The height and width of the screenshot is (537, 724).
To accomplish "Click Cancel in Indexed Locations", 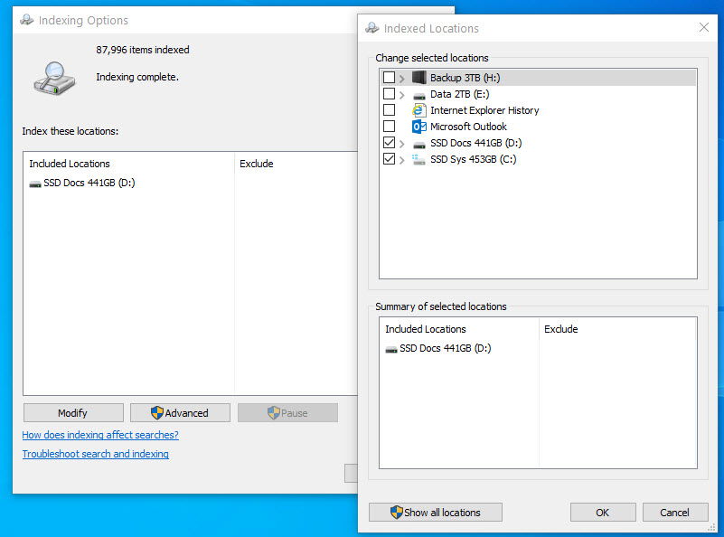I will 675,513.
